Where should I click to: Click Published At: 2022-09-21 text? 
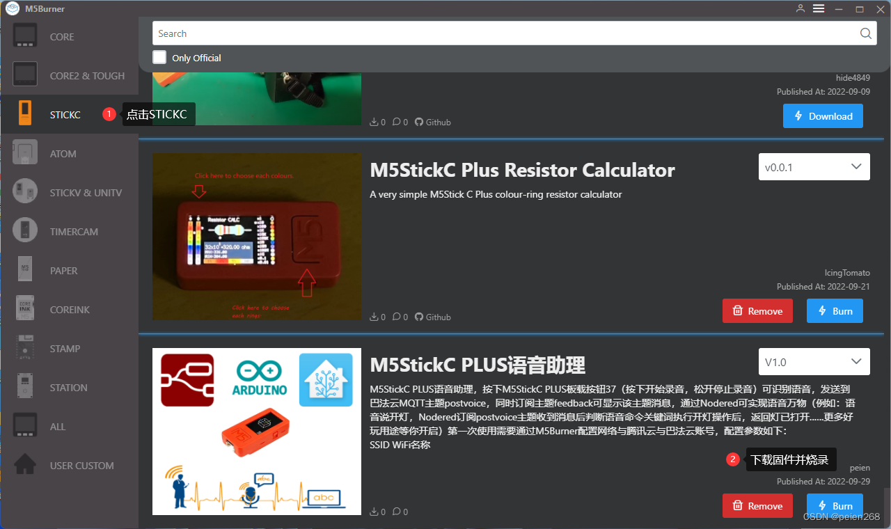click(823, 287)
